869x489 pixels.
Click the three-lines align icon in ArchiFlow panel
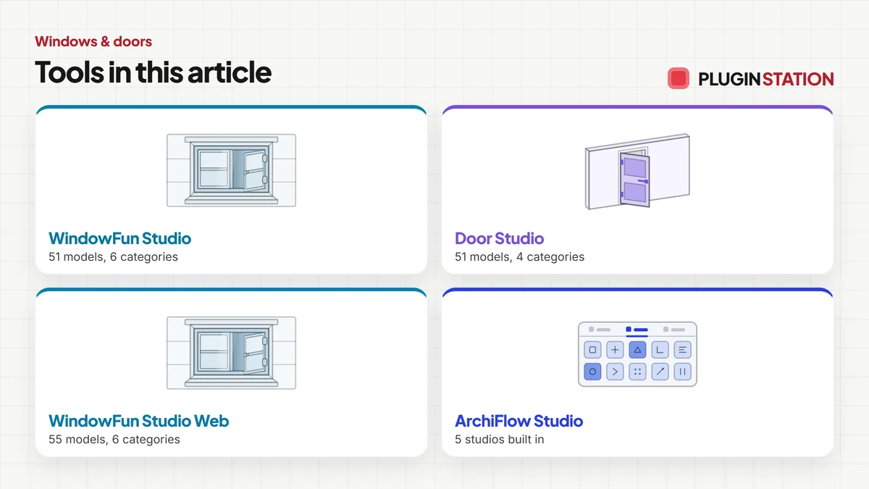682,350
